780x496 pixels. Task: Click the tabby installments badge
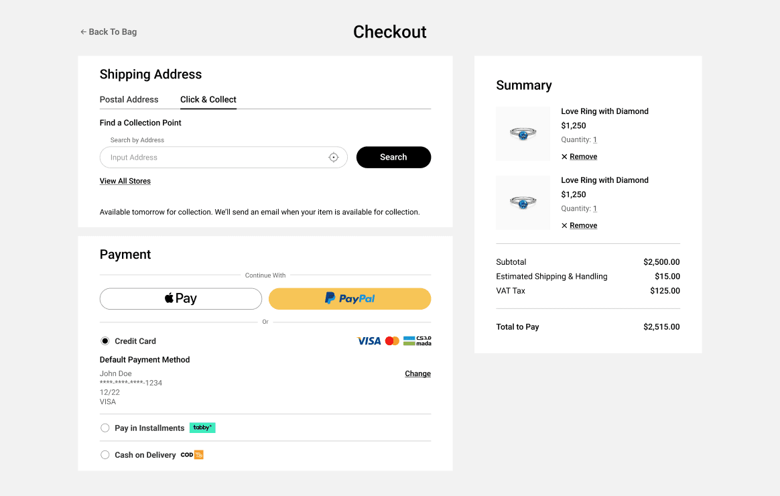(202, 428)
